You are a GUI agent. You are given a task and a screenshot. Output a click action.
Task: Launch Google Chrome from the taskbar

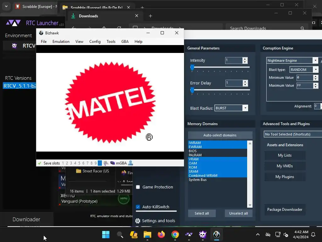tap(175, 234)
